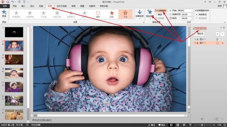Viewport: 227px width, 127px height.
Task: Click the Save icon in quick access toolbar
Action: (x=8, y=2)
